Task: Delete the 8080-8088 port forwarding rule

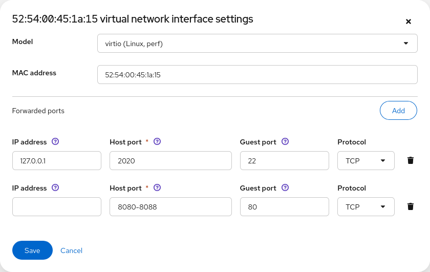Action: [410, 206]
